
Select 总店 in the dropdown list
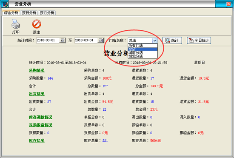(x=143, y=49)
